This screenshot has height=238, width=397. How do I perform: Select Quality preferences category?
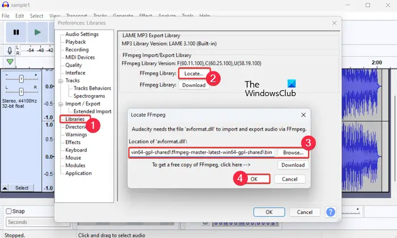click(73, 65)
